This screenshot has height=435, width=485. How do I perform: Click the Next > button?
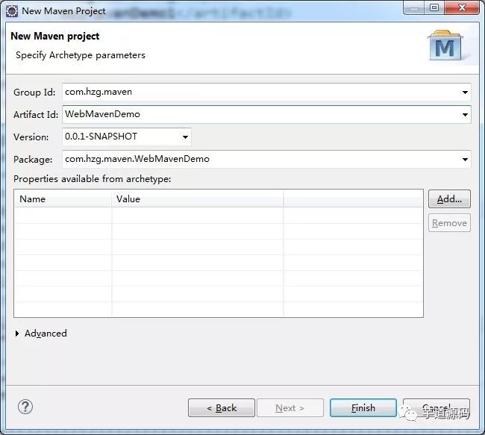click(x=290, y=408)
